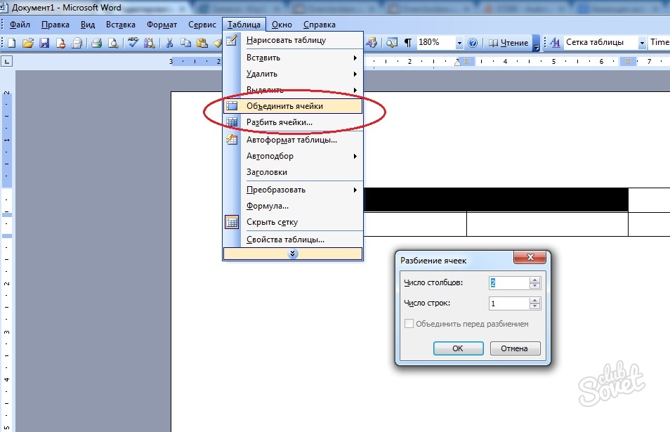This screenshot has height=432, width=670.
Task: Open the Правка menu
Action: [55, 25]
